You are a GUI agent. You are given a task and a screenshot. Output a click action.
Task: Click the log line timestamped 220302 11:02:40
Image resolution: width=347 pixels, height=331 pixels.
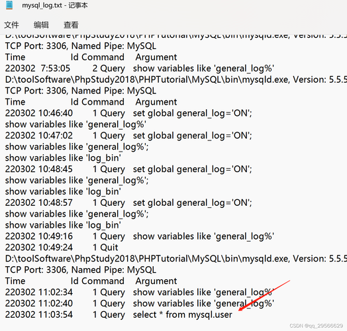(140, 303)
